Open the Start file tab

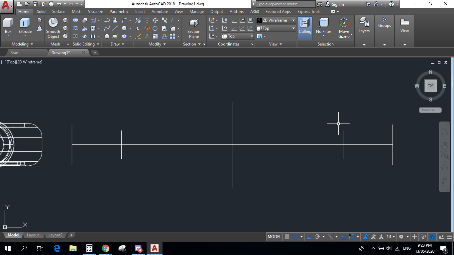[15, 53]
